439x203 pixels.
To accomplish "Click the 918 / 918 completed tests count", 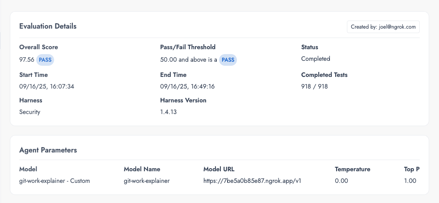I will coord(314,86).
